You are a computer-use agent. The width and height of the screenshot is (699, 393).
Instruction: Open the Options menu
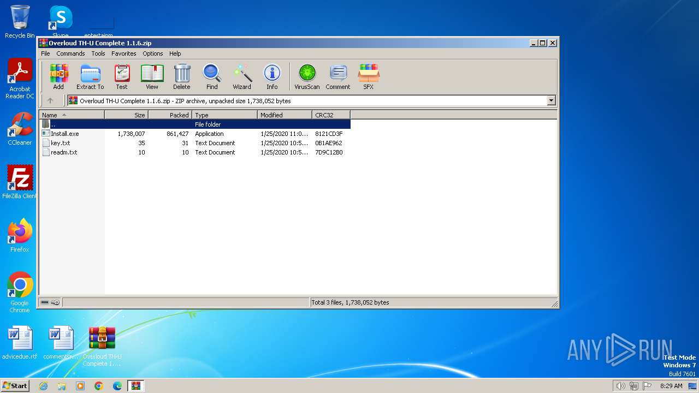153,53
